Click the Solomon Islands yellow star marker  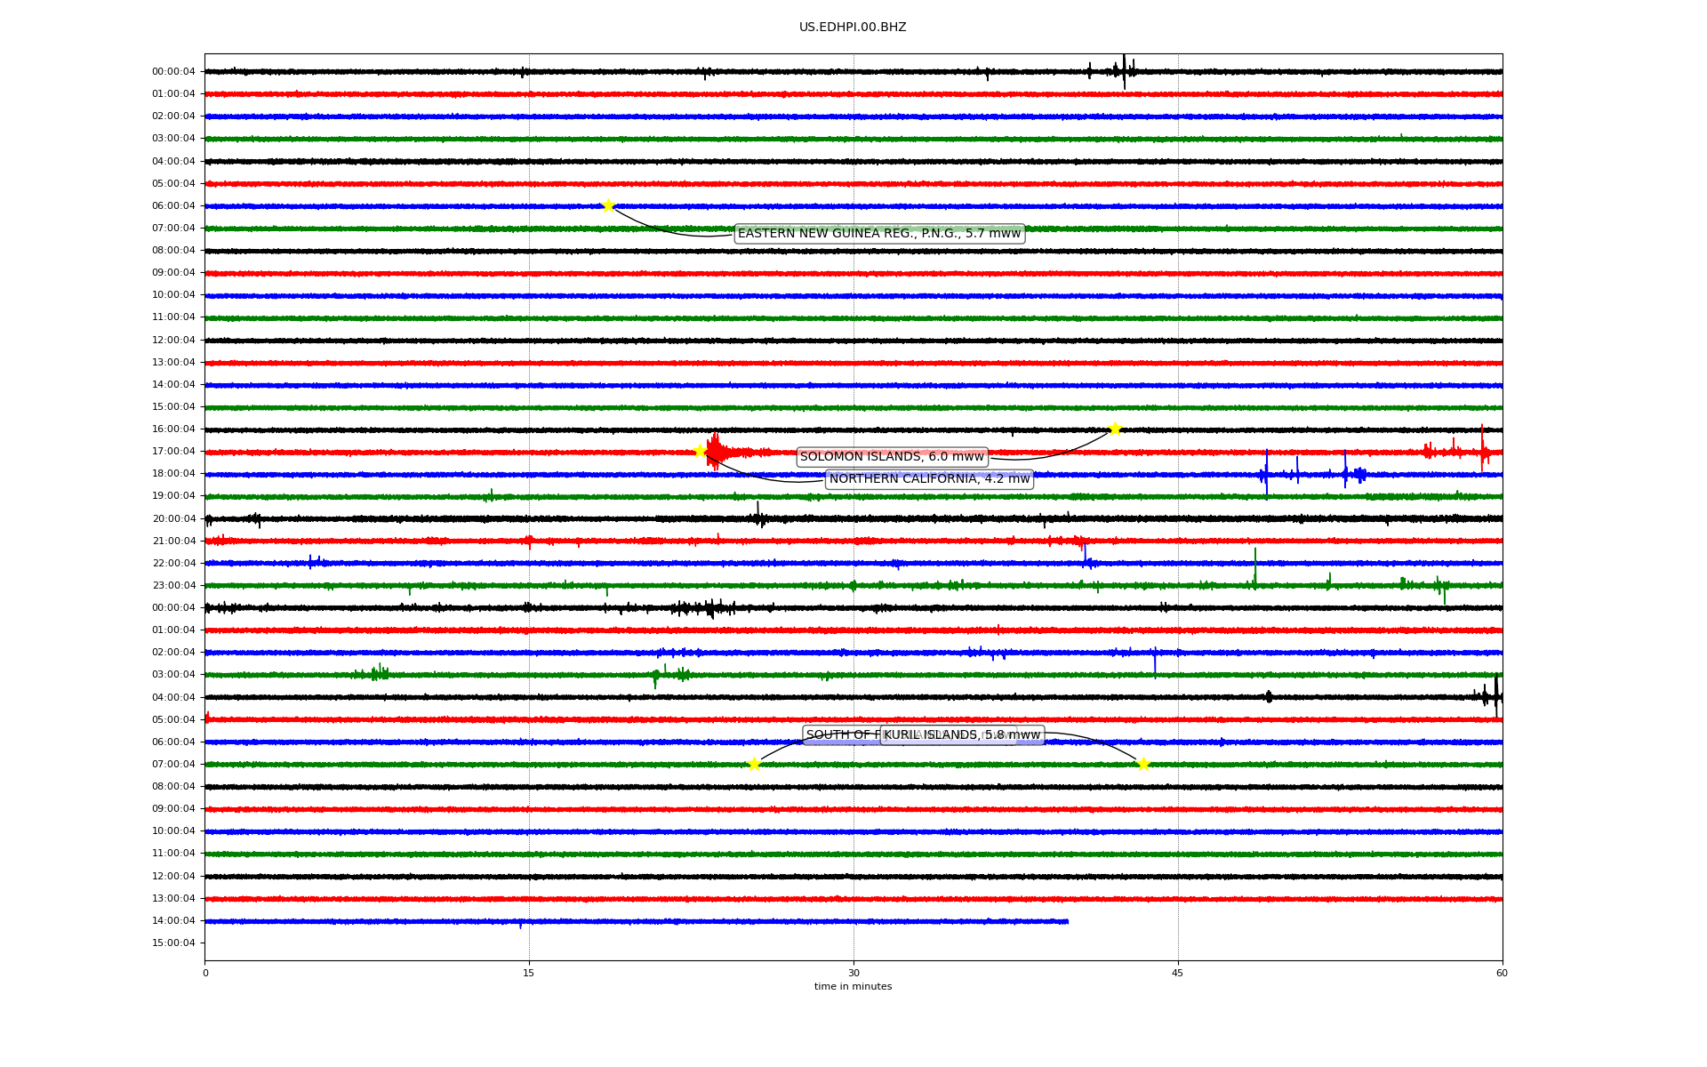(1115, 429)
